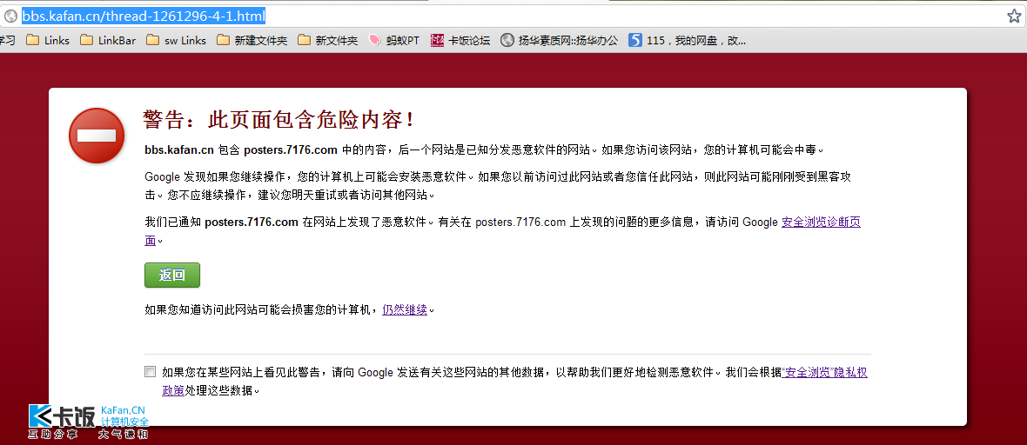
Task: Select the address bar URL field
Action: pyautogui.click(x=511, y=17)
